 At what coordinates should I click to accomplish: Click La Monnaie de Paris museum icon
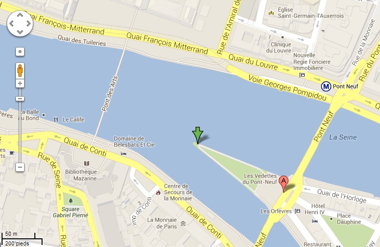click(183, 223)
